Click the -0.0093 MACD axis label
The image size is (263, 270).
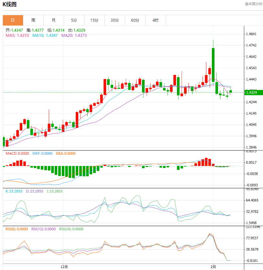252,185
